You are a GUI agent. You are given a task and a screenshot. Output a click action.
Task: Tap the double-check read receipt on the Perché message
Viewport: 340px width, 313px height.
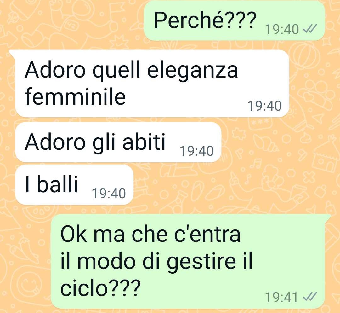310,28
